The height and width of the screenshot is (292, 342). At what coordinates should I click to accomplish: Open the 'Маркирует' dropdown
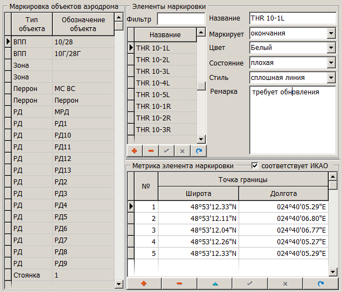point(331,33)
